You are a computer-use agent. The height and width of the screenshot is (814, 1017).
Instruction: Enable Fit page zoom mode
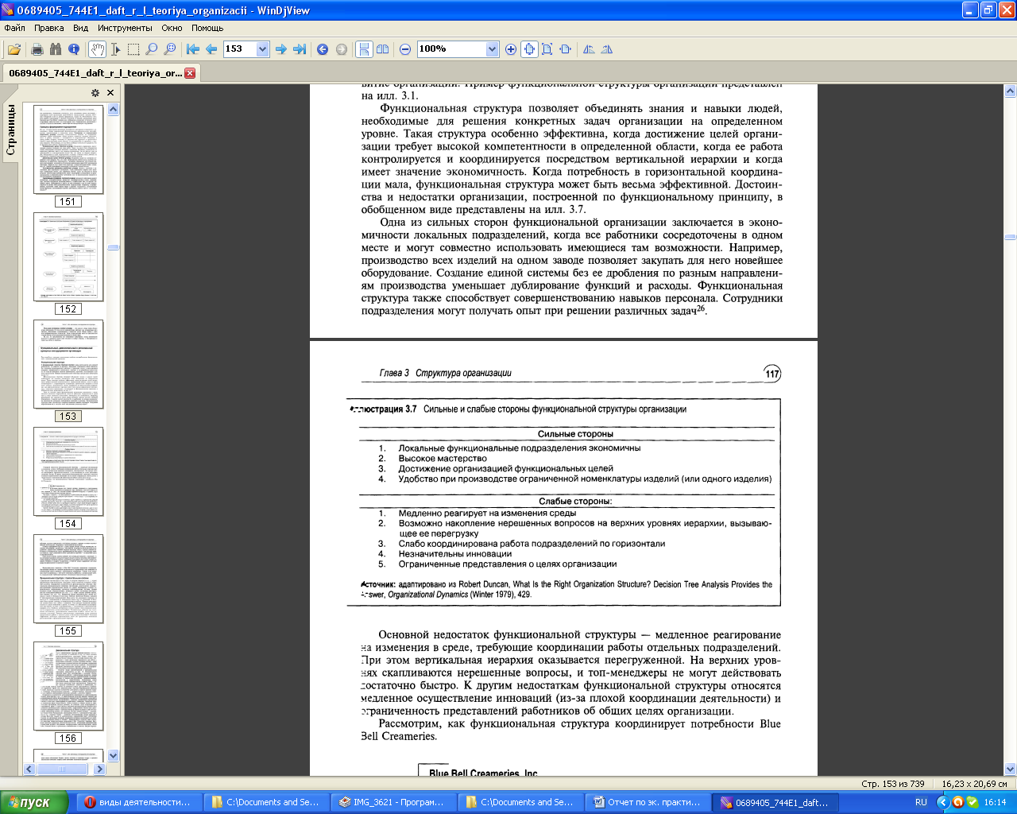(x=547, y=49)
